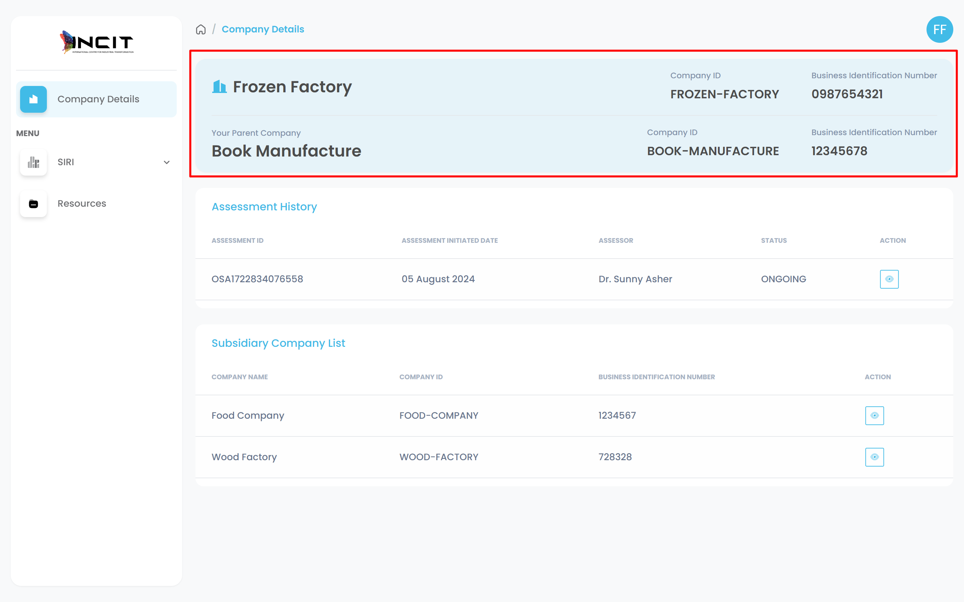The width and height of the screenshot is (964, 602).
Task: Click the Resources folder icon
Action: tap(33, 204)
